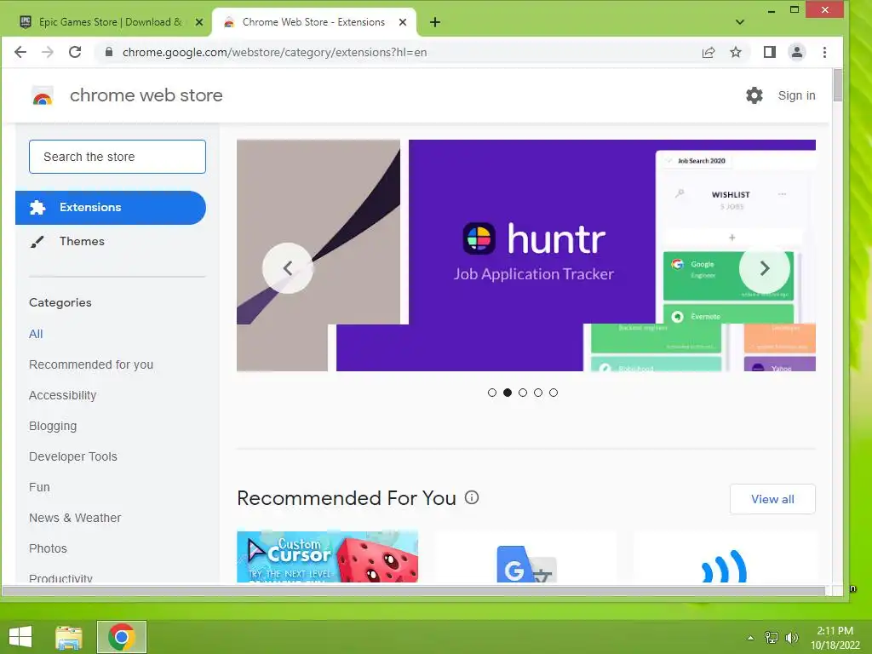
Task: Open File Explorer from taskbar
Action: click(69, 637)
